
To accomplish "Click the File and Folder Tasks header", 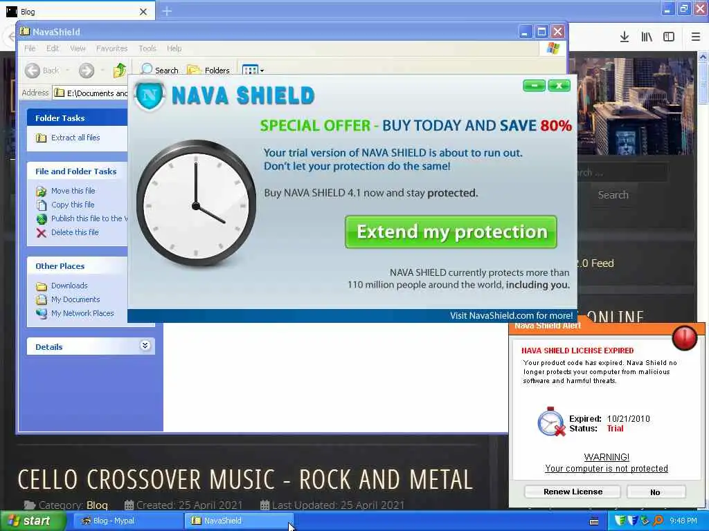I will click(x=78, y=171).
